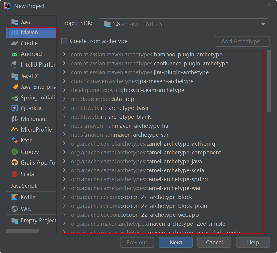The image size is (277, 253).
Task: Click the archetype list vertical scrollbar
Action: click(x=269, y=81)
